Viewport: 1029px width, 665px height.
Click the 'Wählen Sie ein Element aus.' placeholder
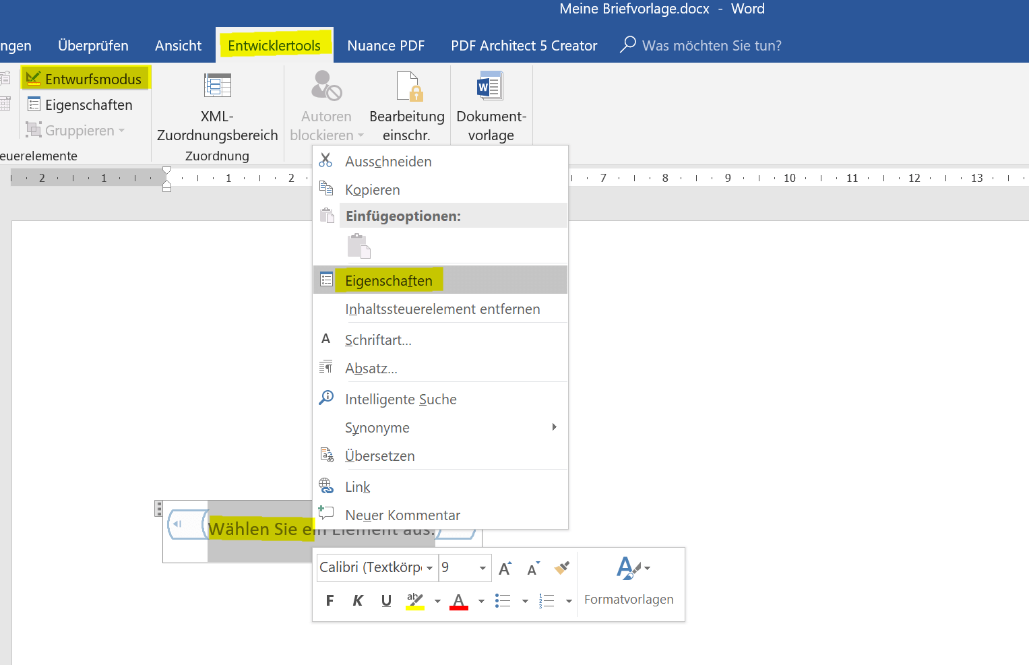[x=322, y=529]
